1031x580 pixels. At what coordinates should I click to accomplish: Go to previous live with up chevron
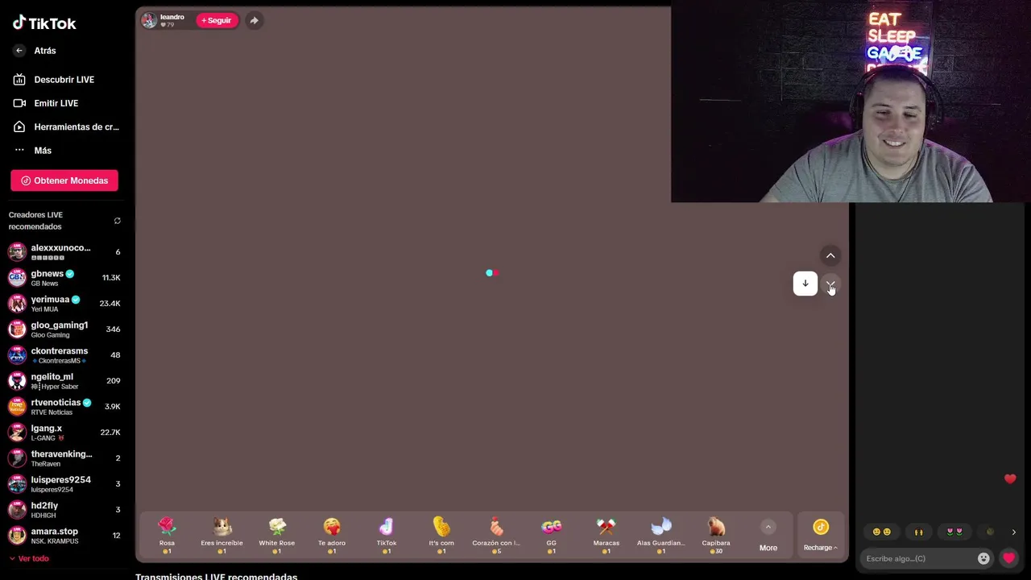pos(830,255)
